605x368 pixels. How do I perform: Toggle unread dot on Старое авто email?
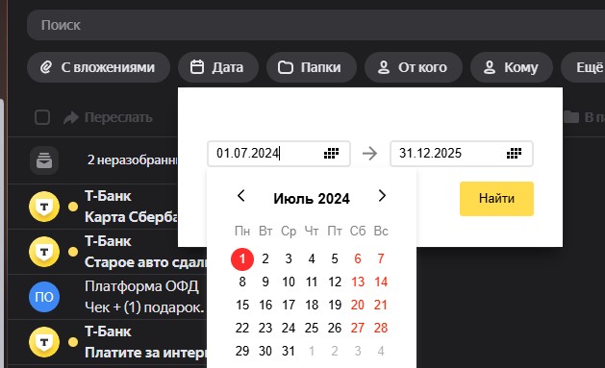[x=73, y=252]
